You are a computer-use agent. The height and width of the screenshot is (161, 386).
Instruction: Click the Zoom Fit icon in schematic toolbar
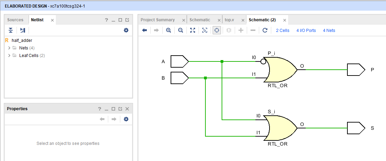193,30
